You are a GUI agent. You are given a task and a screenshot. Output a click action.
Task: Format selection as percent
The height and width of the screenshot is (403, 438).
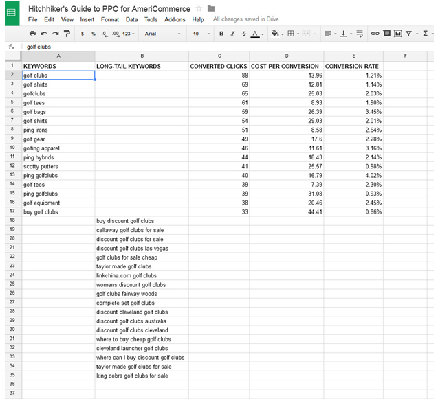point(94,34)
